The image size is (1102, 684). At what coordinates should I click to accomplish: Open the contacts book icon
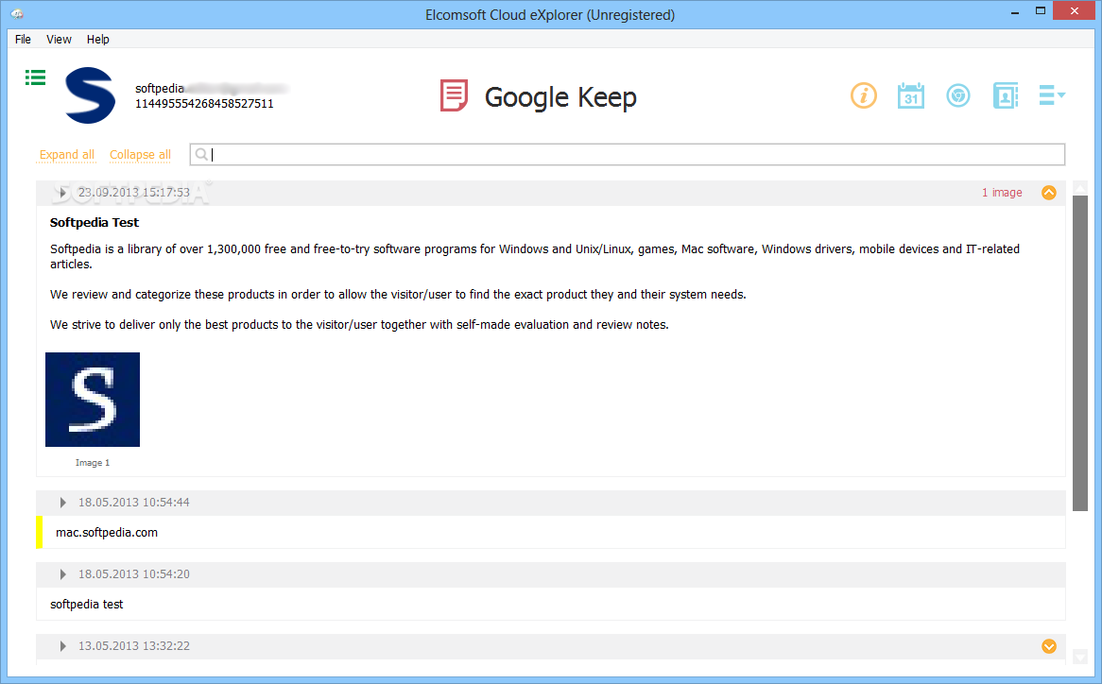click(x=1005, y=95)
